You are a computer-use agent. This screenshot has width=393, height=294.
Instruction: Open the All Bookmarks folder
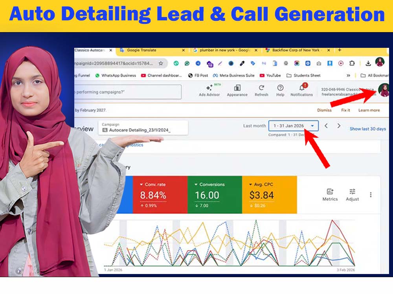[375, 75]
